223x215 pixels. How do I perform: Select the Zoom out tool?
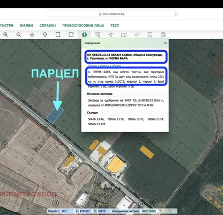tap(19, 34)
